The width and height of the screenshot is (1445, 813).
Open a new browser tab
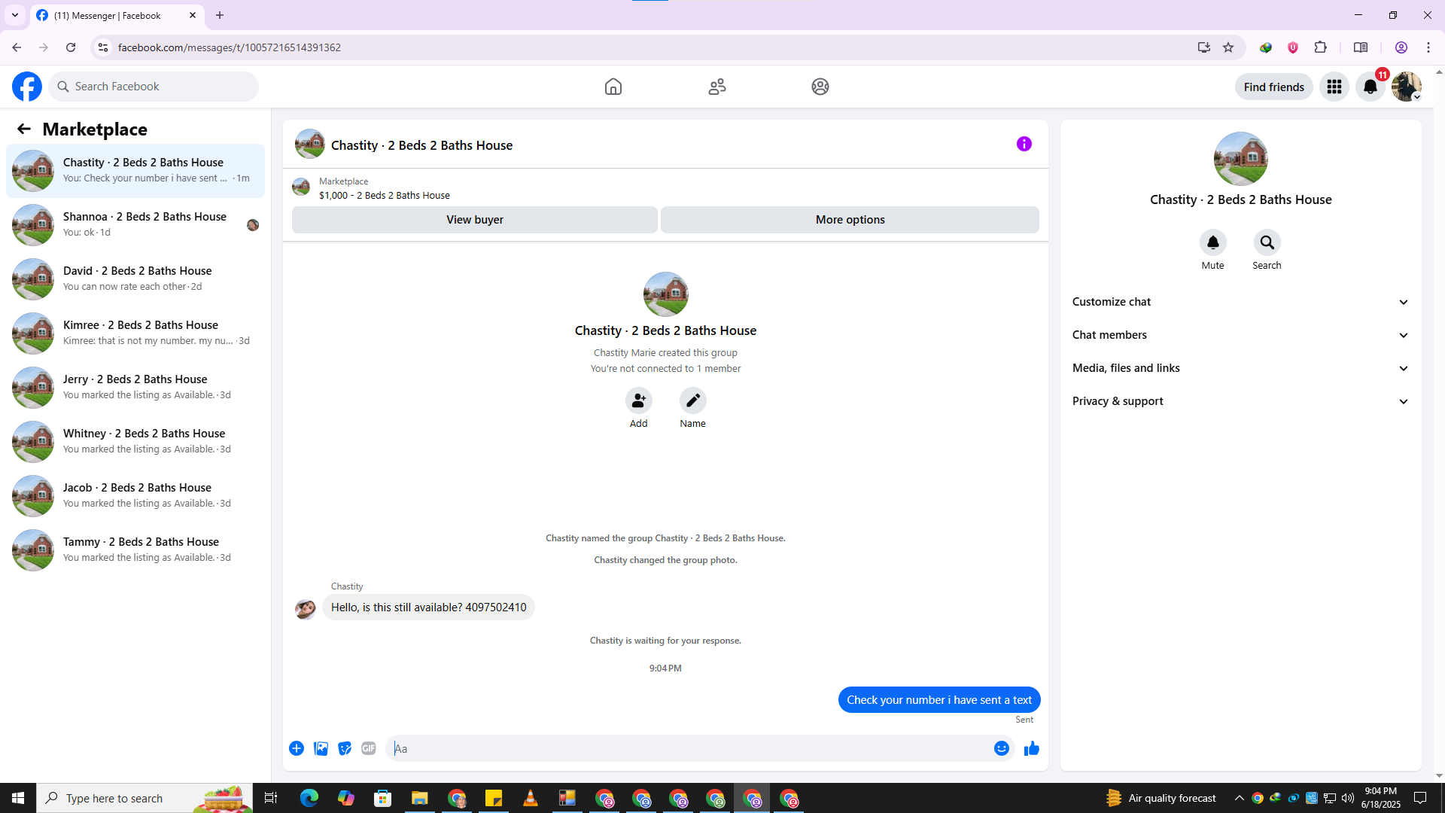point(220,15)
